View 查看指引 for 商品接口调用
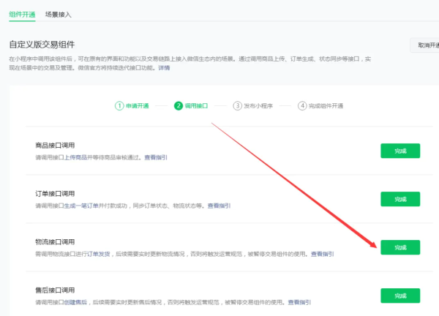Image resolution: width=439 pixels, height=316 pixels. click(x=155, y=157)
